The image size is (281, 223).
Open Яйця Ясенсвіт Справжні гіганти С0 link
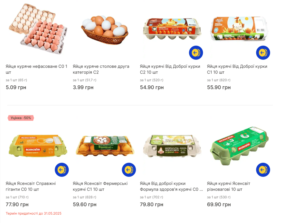(x=31, y=186)
